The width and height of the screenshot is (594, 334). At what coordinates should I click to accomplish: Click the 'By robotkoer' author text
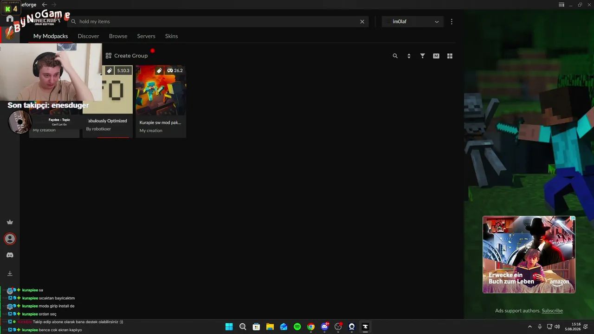coord(98,129)
